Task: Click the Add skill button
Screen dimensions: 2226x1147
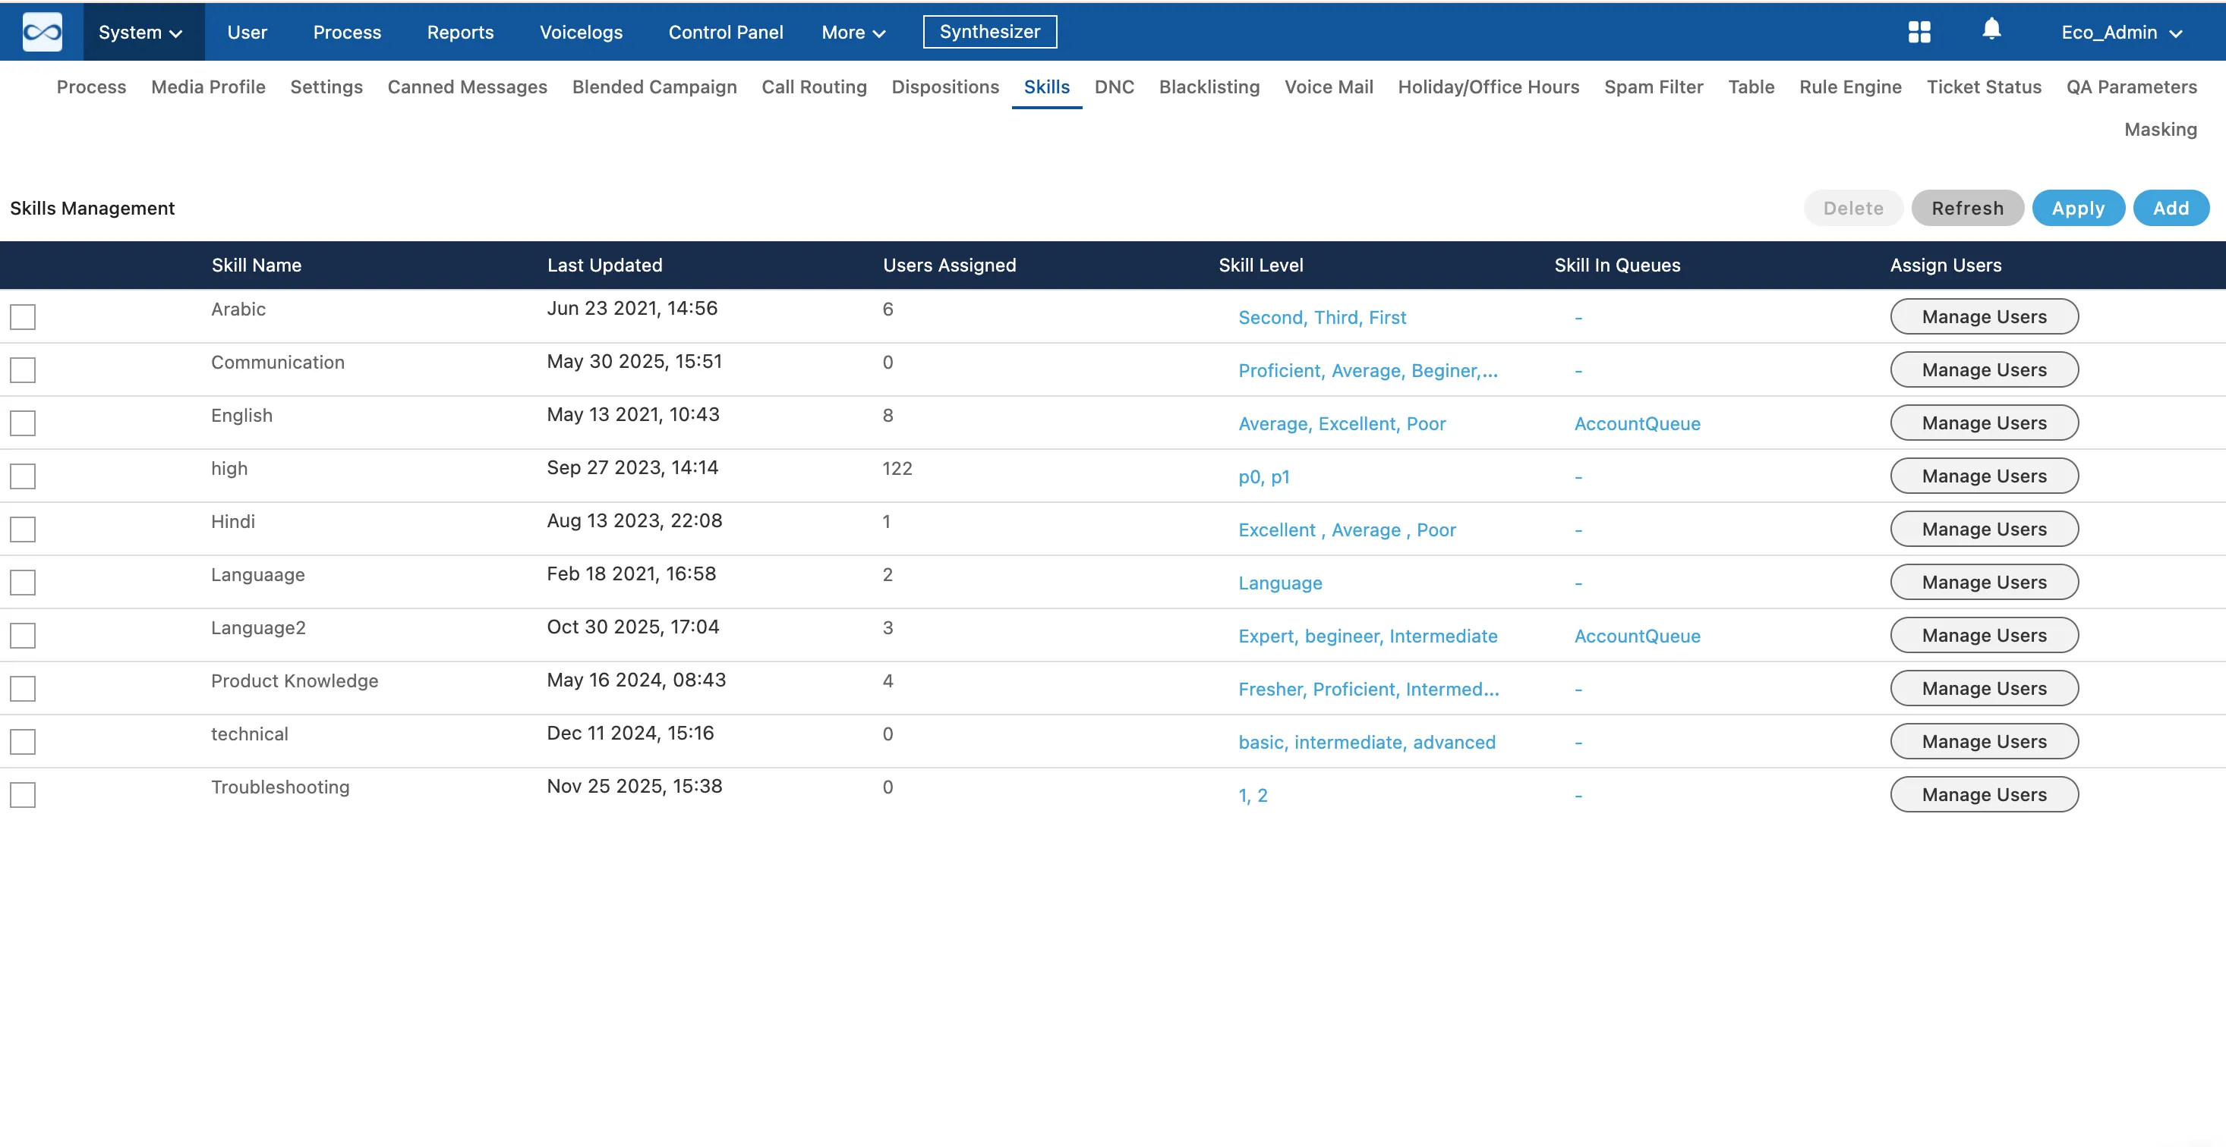Action: [x=2171, y=208]
